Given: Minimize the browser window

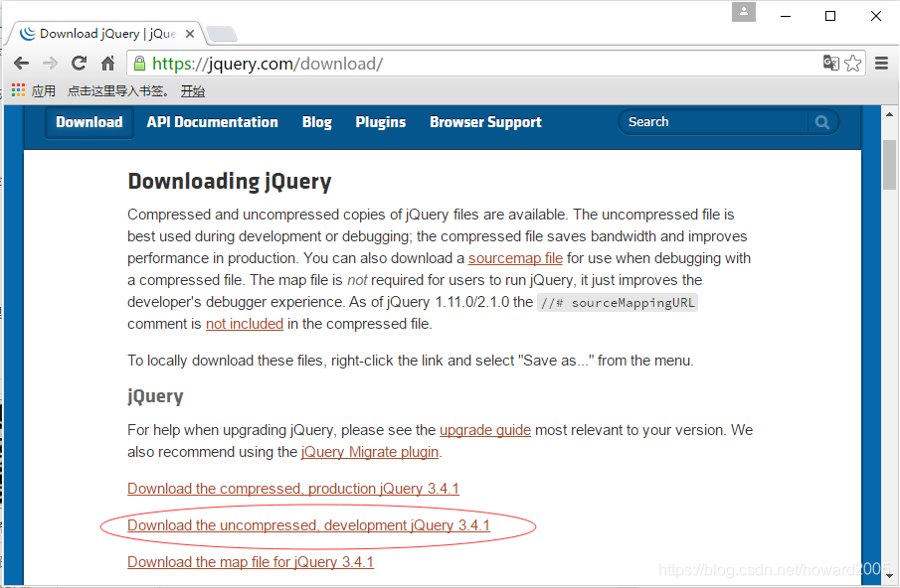Looking at the screenshot, I should click(x=786, y=16).
